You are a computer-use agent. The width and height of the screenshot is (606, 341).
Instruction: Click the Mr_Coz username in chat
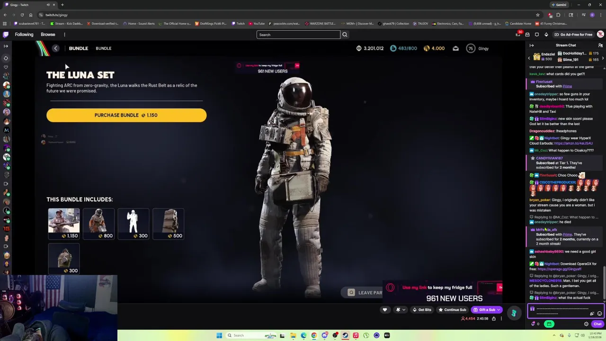[541, 151]
